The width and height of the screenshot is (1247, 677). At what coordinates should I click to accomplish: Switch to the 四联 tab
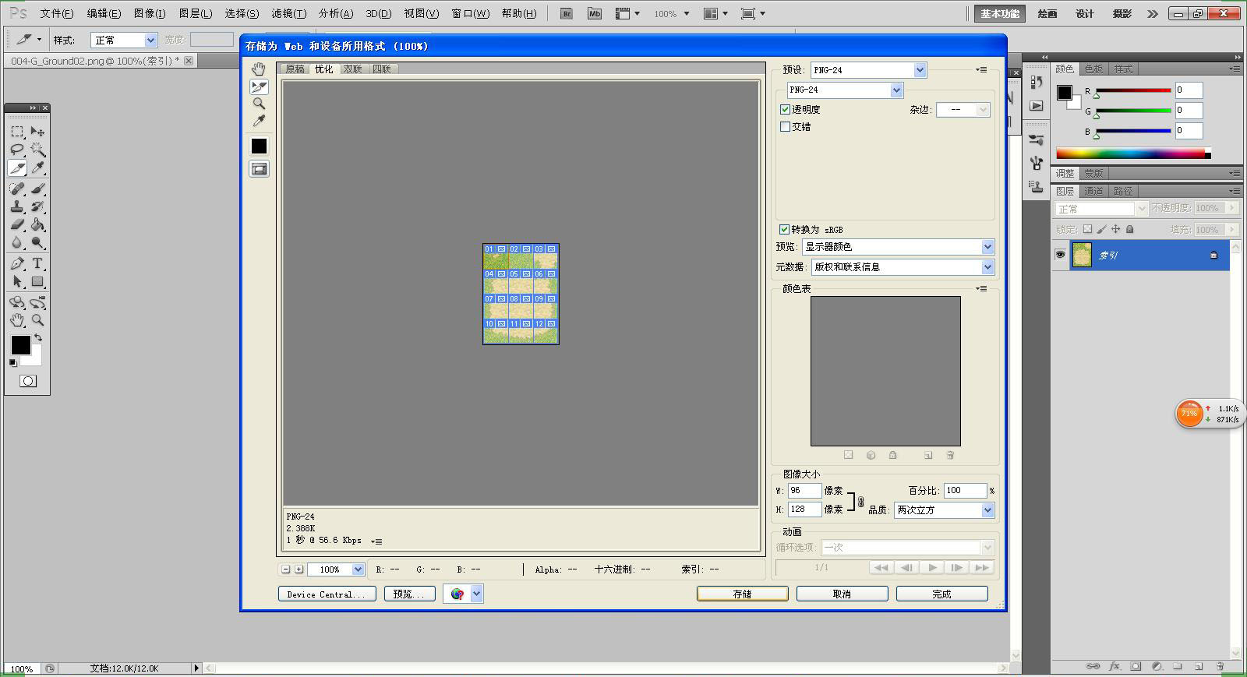coord(382,69)
